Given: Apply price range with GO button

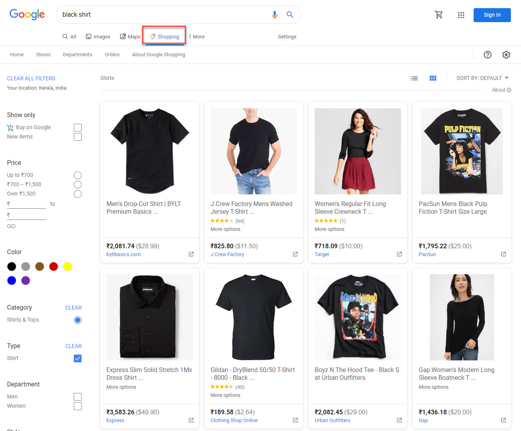Looking at the screenshot, I should (11, 226).
